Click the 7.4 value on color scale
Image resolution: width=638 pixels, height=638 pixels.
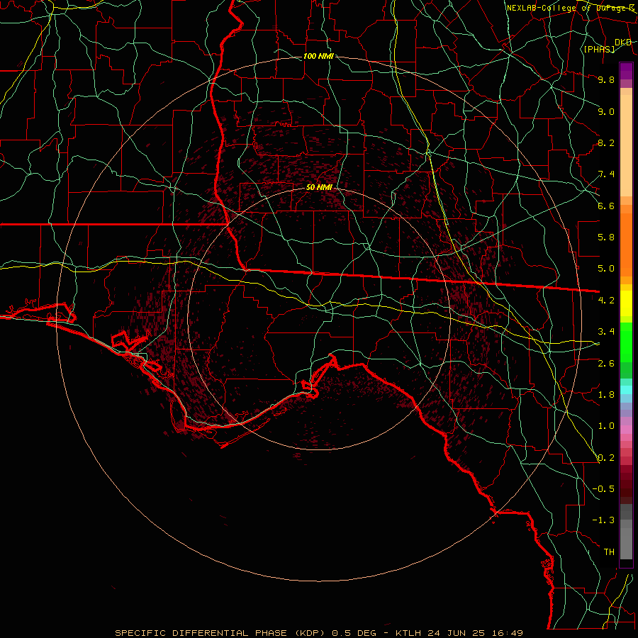[x=606, y=174]
